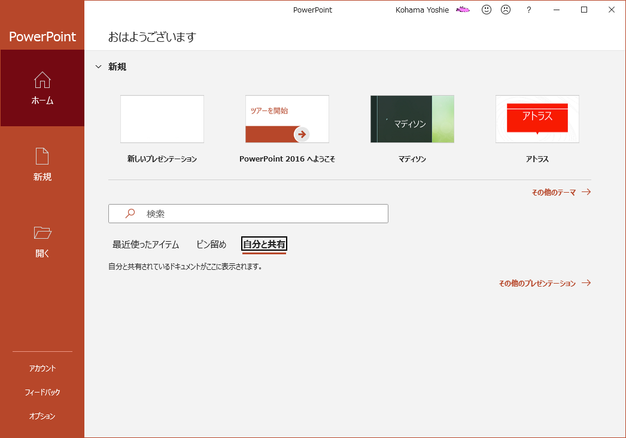Switch to the ピン留め tab

(x=211, y=244)
